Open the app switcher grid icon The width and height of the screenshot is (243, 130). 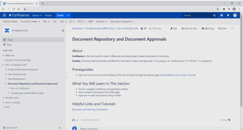tap(4, 15)
